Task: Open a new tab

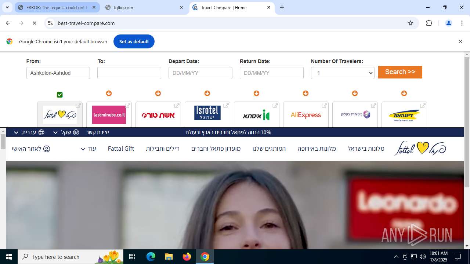Action: 282,7
